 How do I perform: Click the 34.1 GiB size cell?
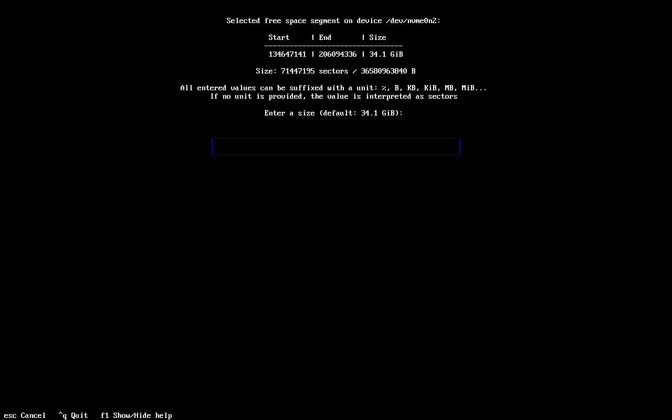pos(386,54)
